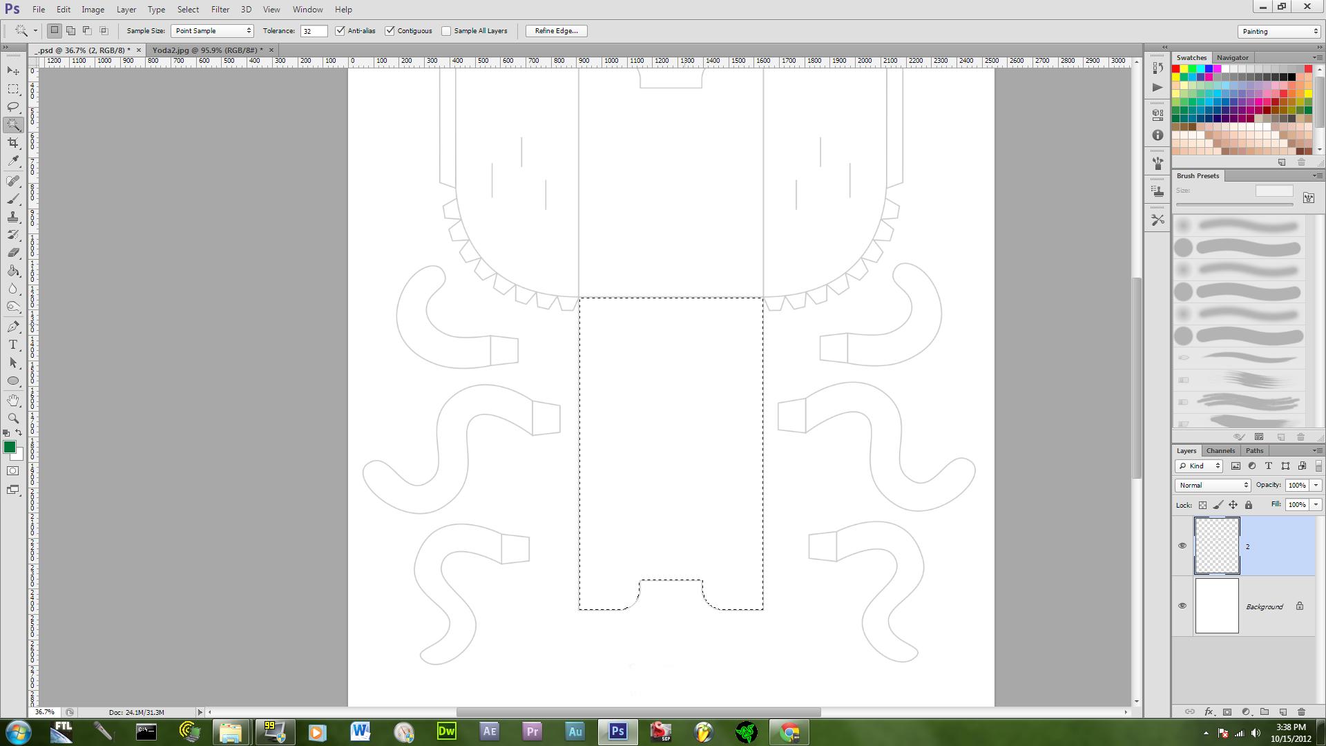Screen dimensions: 1326x746
Task: Create new layer from Layers panel
Action: (1283, 711)
